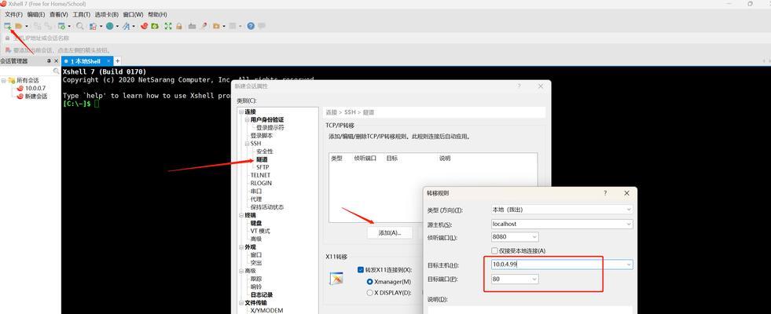Viewport: 771px width, 314px height.
Task: Click the 目标主机 field showing 10.0.4.99
Action: 562,265
